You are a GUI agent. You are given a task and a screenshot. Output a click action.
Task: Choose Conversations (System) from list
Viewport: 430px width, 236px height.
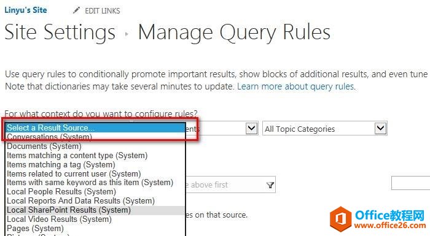pos(95,137)
